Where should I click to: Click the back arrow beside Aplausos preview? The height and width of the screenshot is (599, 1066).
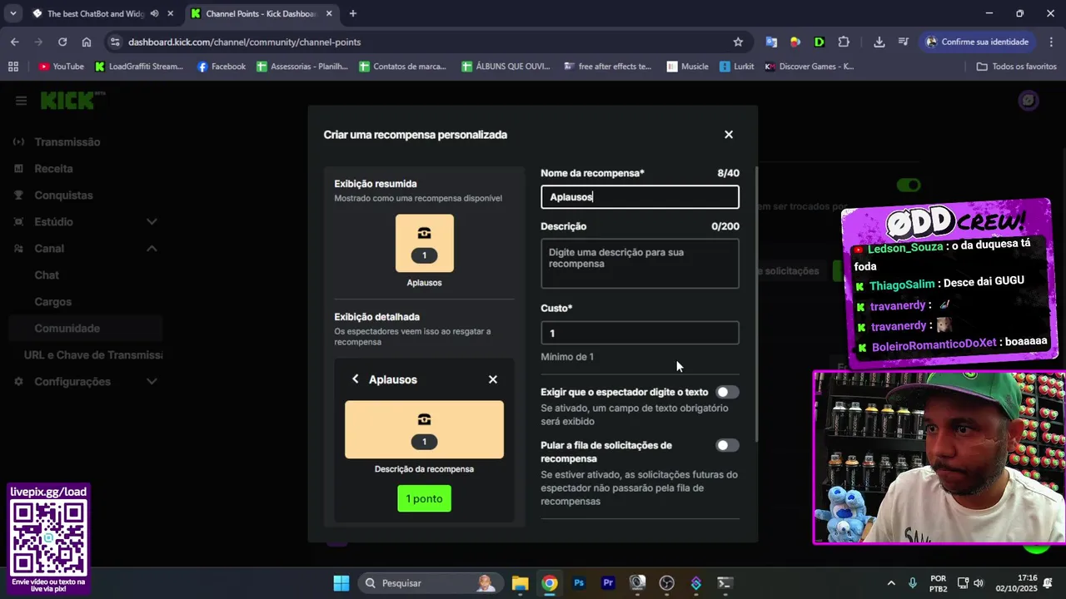coord(356,379)
